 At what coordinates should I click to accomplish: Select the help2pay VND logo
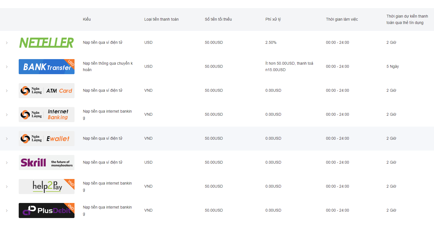47,187
